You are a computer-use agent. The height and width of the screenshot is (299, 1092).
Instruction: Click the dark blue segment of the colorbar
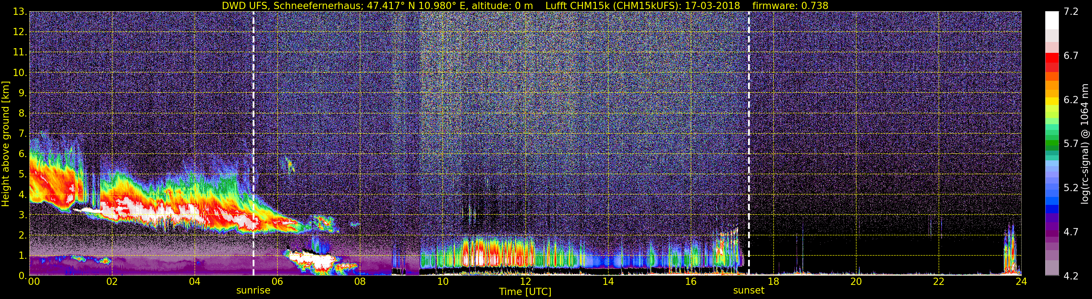(x=1052, y=209)
